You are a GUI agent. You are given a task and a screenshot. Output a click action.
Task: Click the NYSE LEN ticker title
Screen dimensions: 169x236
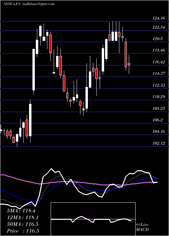point(12,4)
